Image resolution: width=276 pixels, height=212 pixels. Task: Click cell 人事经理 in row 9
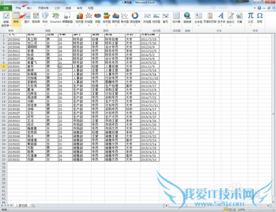coord(115,66)
